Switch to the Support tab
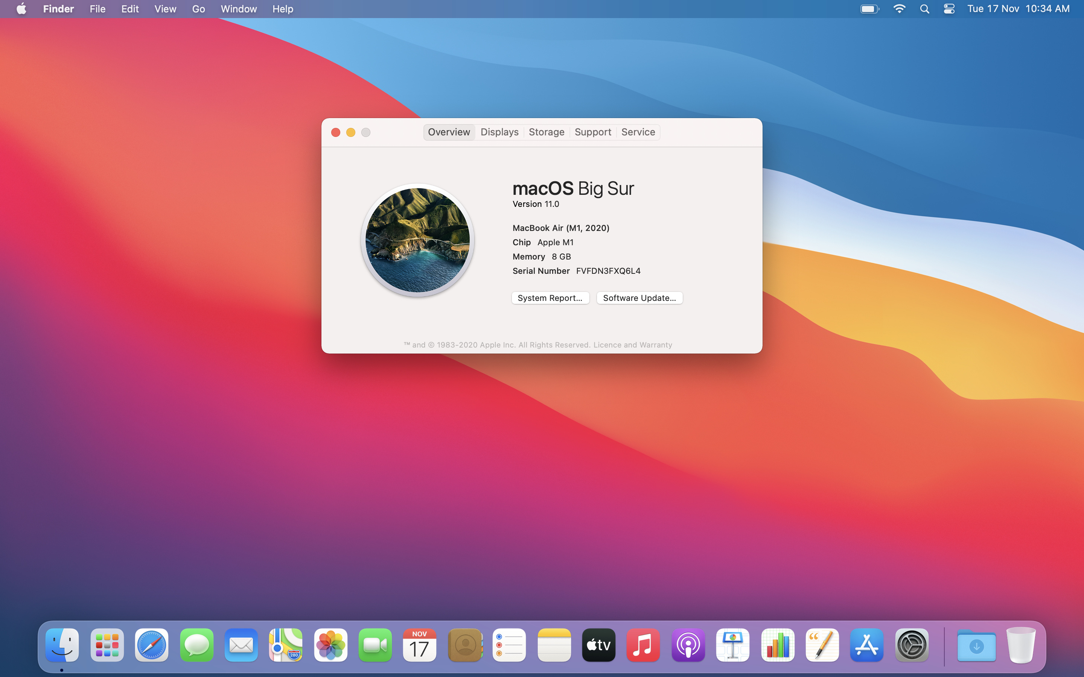Screen dimensions: 1084x677 pos(592,132)
